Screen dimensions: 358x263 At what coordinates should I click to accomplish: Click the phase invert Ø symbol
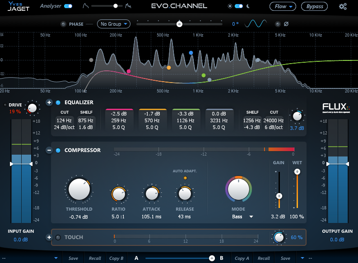(x=286, y=24)
